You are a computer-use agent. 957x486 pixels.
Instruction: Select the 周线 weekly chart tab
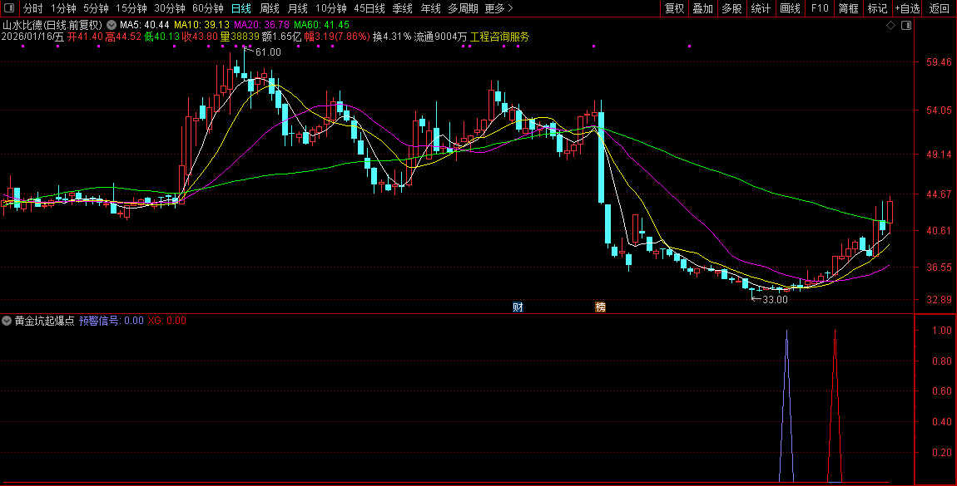(x=270, y=8)
